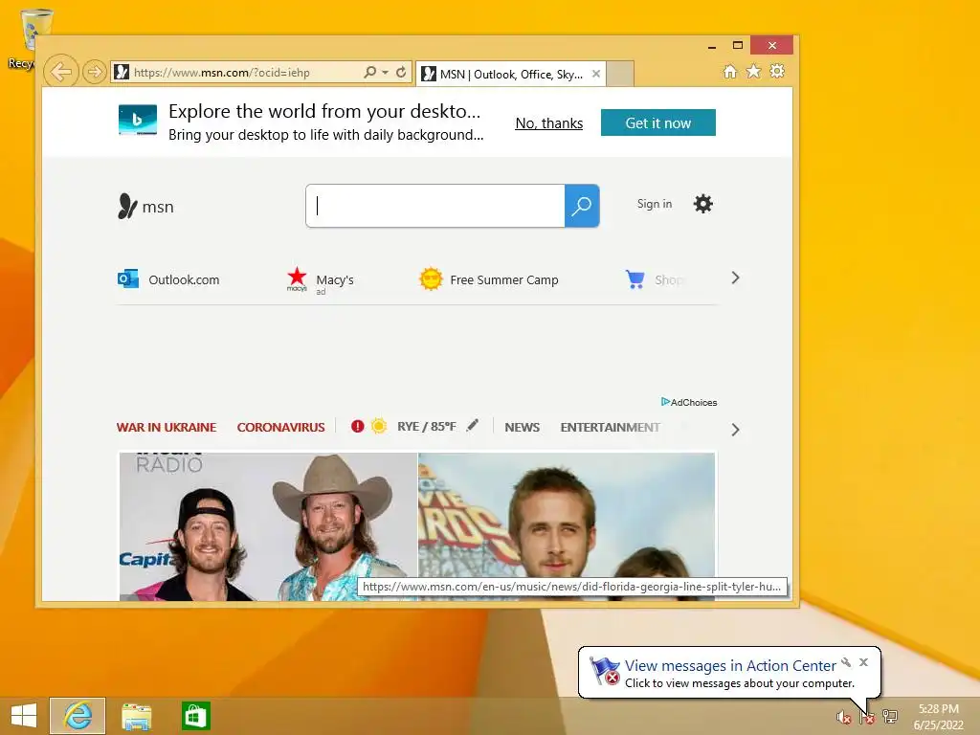Open Favorites star icon

pos(754,71)
